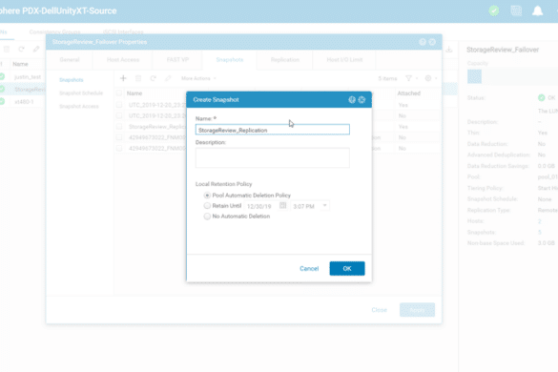This screenshot has width=558, height=372.
Task: Open the Retain Until calendar date picker
Action: point(283,205)
